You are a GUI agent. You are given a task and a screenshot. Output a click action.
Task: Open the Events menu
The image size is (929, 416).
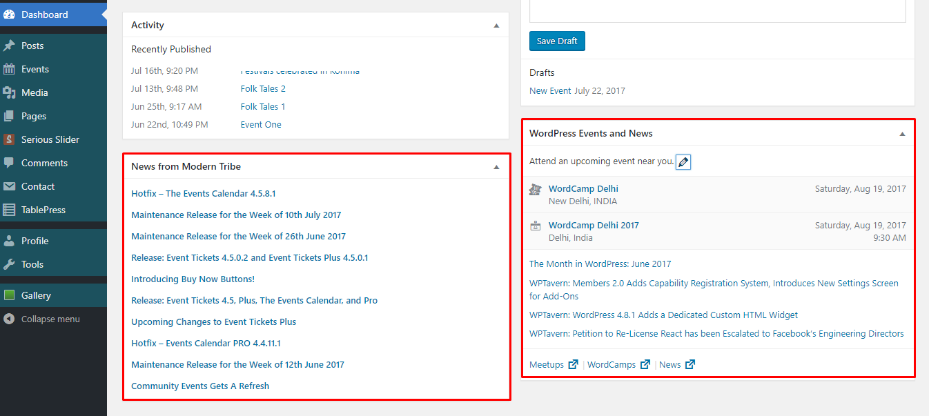[x=53, y=69]
